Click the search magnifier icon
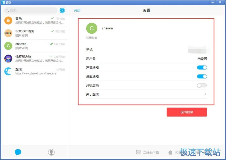This screenshot has width=226, height=160. pyautogui.click(x=7, y=11)
